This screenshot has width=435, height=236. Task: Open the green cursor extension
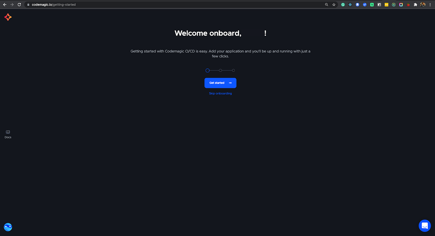372,5
